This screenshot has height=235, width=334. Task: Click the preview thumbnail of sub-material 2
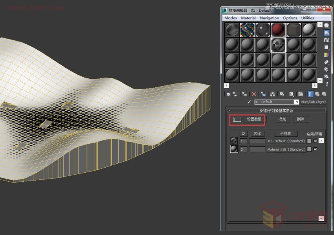pos(234,149)
